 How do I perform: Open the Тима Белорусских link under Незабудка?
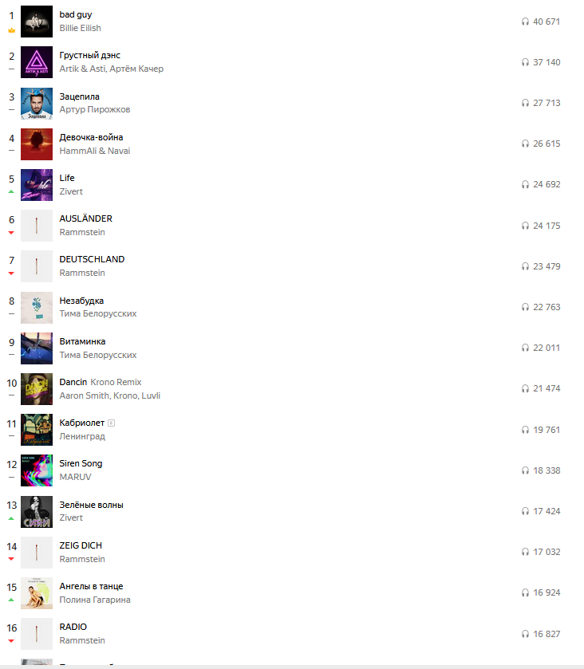98,313
